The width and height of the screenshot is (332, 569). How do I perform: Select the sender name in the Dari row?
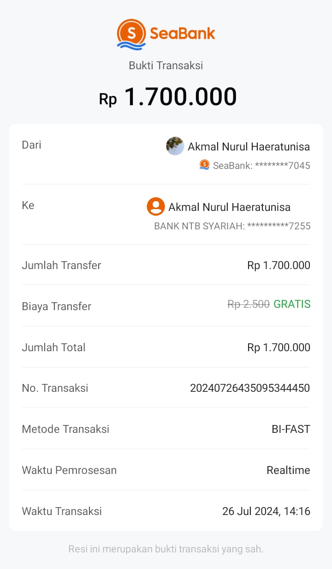[x=249, y=147]
